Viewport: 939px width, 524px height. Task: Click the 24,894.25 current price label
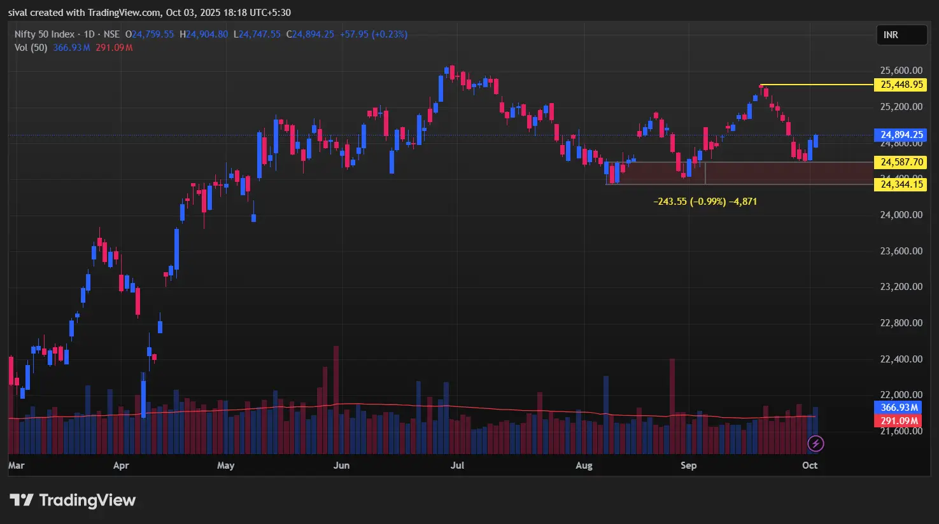(x=901, y=135)
